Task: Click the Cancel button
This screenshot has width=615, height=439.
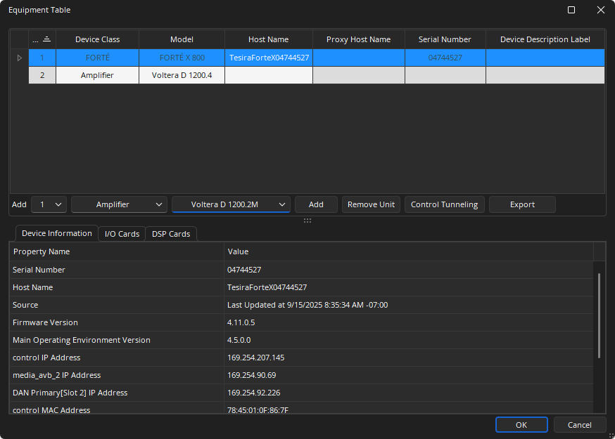Action: (579, 424)
